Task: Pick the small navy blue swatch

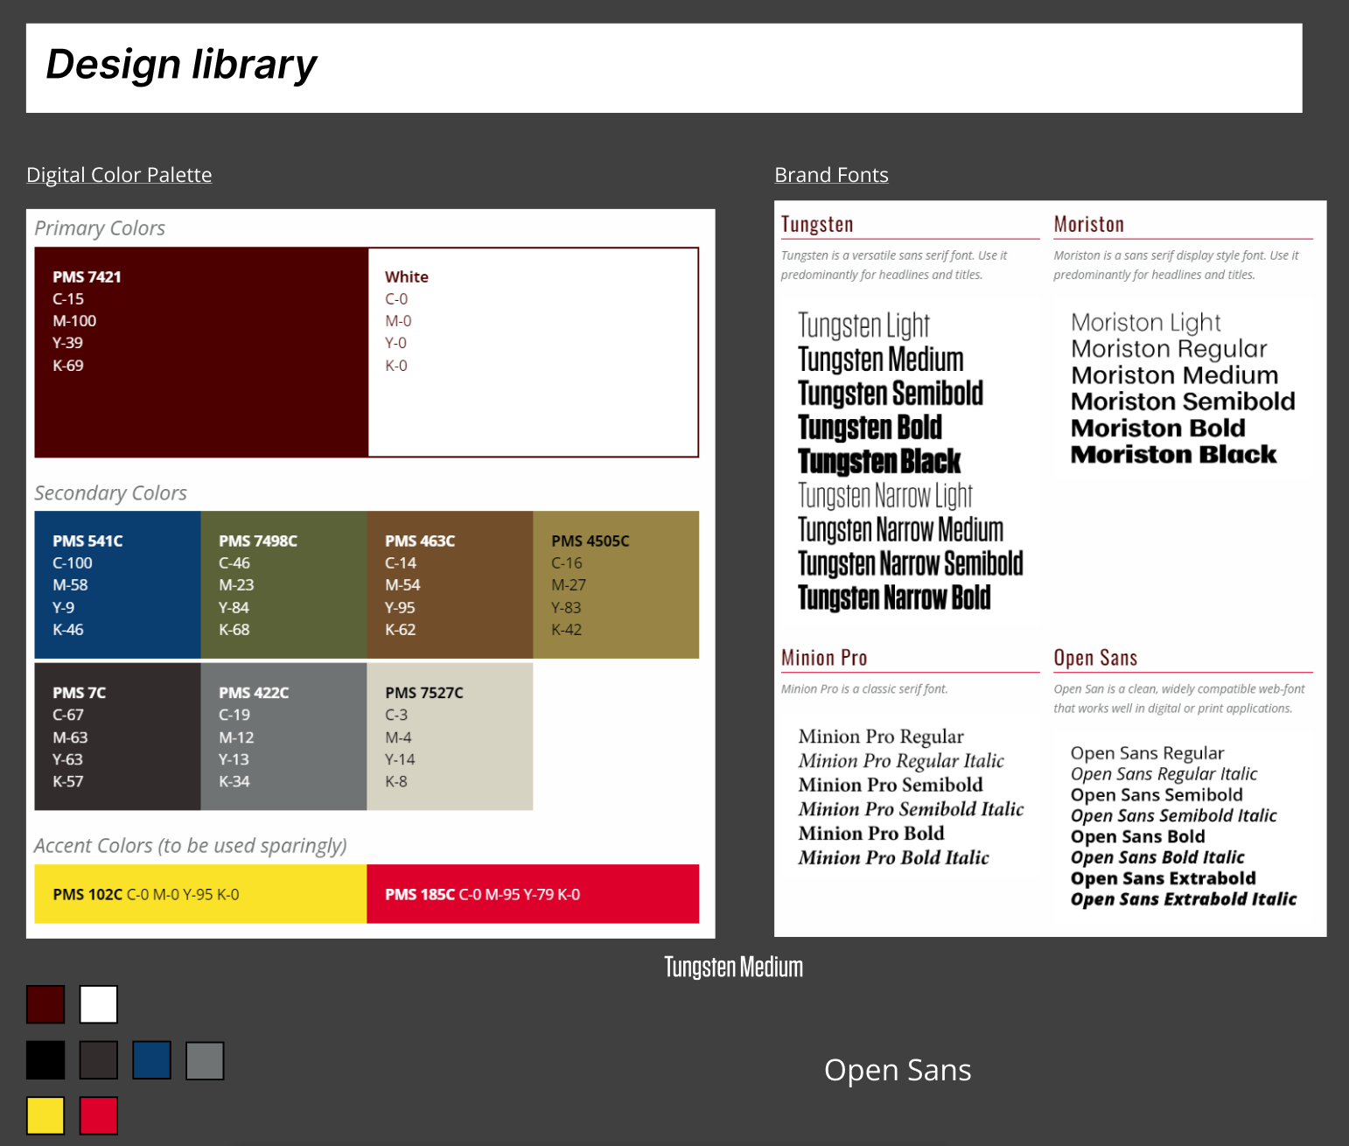Action: pos(152,1060)
